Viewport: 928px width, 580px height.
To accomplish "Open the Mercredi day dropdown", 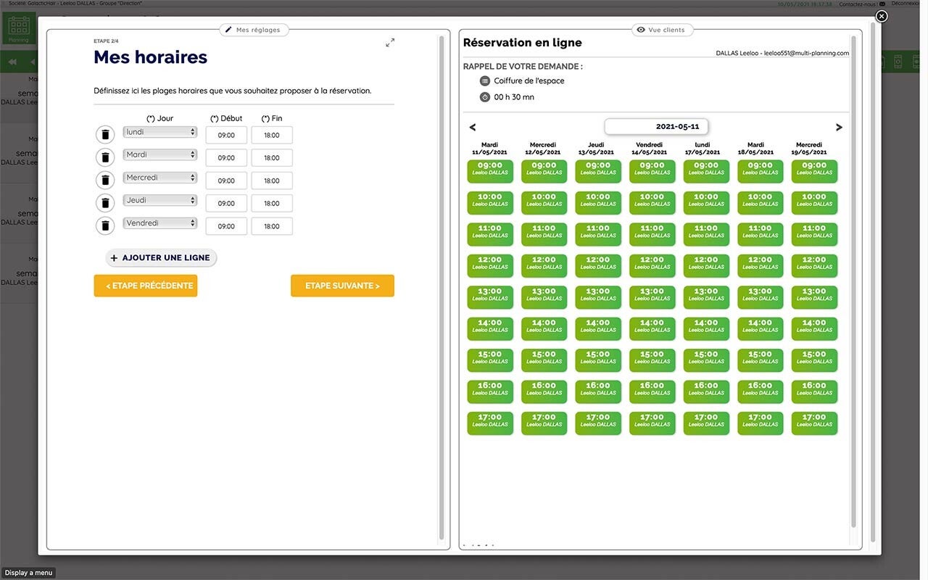I will pos(159,178).
